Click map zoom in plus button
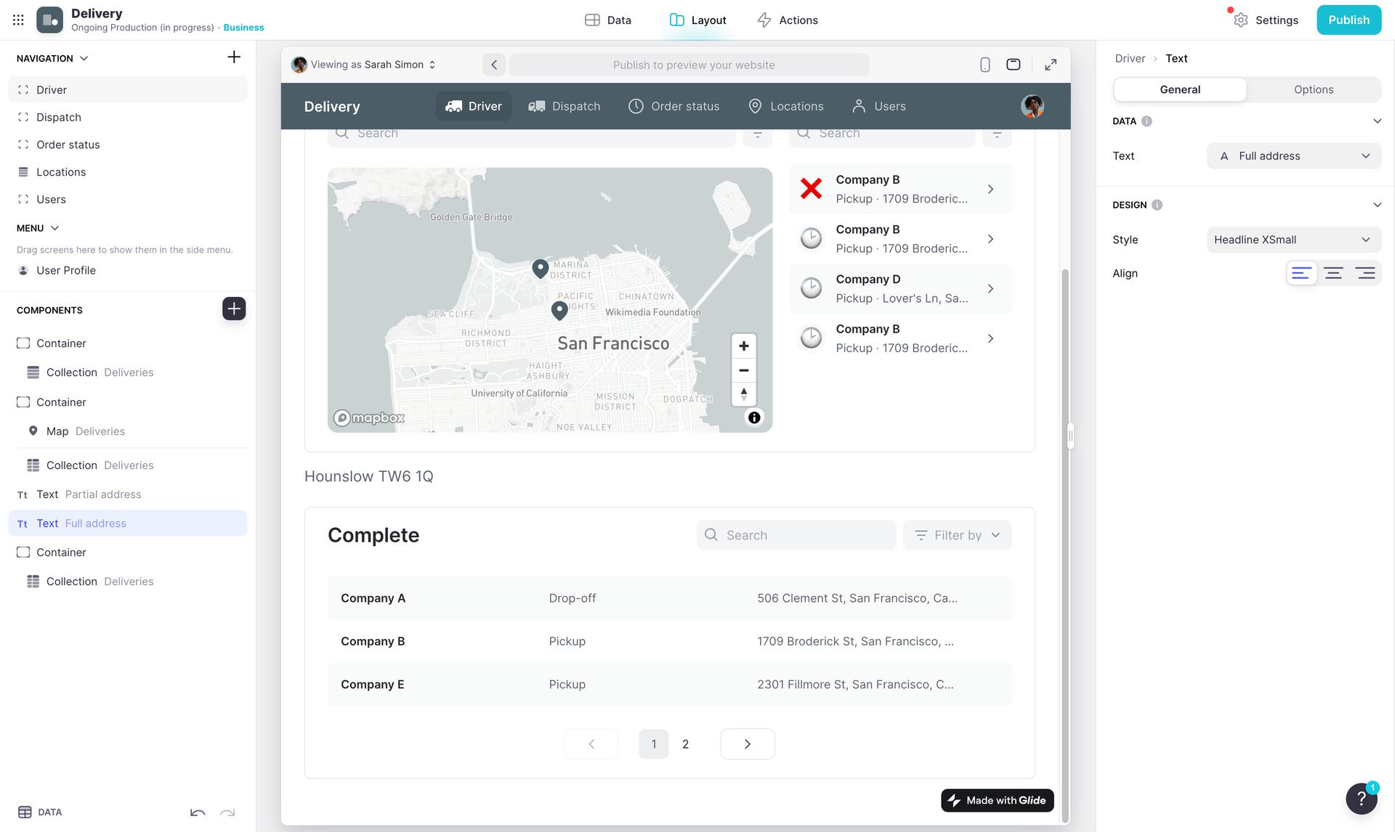This screenshot has width=1395, height=832. pos(743,346)
